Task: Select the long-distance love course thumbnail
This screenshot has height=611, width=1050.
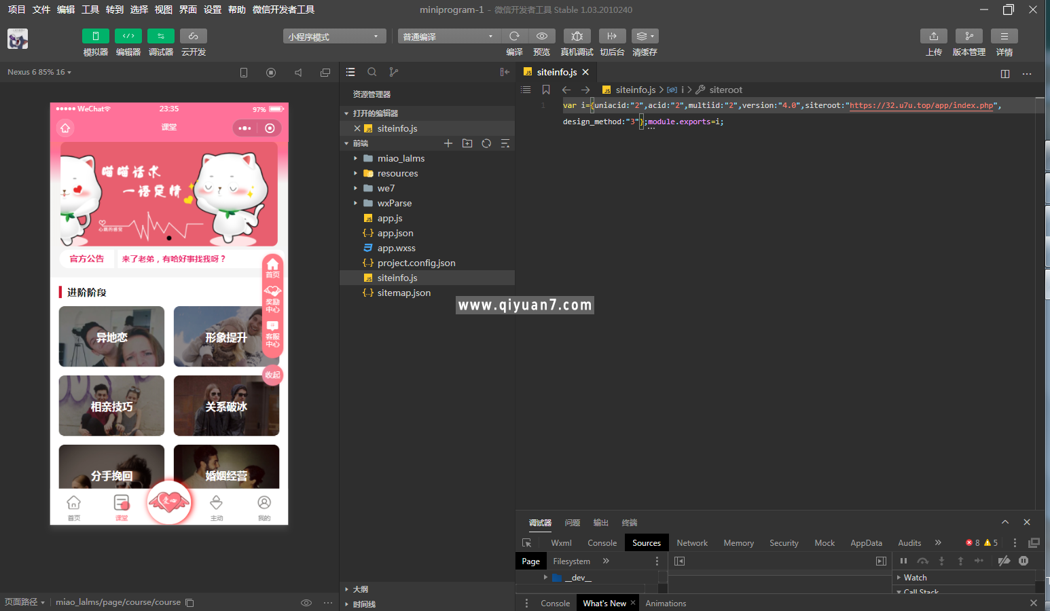Action: click(x=111, y=337)
